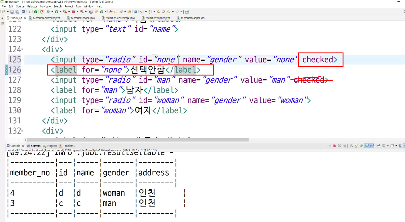Click the red Stop icon in main toolbar

click(73, 12)
